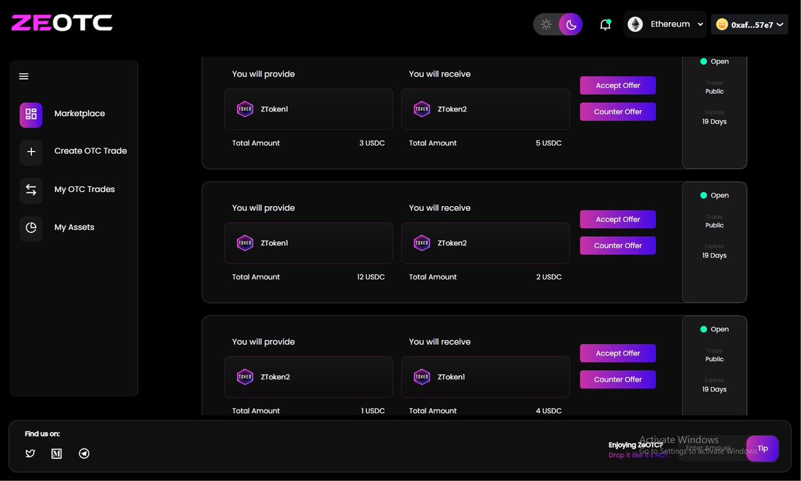Click the Create OTC Trade plus icon
801x481 pixels.
pos(31,152)
